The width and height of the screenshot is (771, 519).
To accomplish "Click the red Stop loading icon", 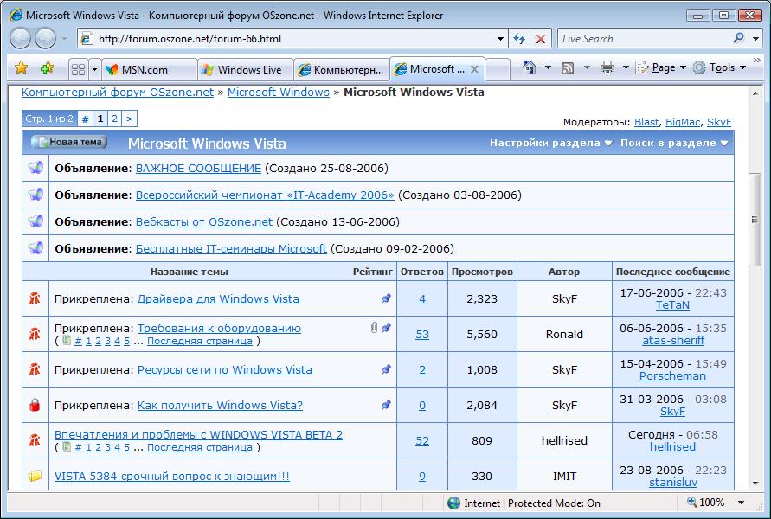I will [541, 39].
